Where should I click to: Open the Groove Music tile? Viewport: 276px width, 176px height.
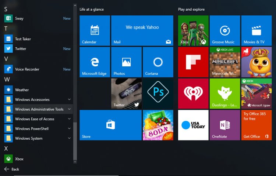225,30
